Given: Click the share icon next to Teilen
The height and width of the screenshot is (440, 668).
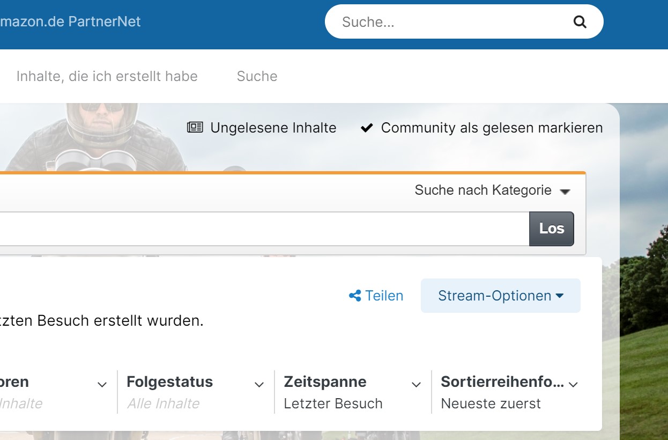Looking at the screenshot, I should click(x=355, y=296).
